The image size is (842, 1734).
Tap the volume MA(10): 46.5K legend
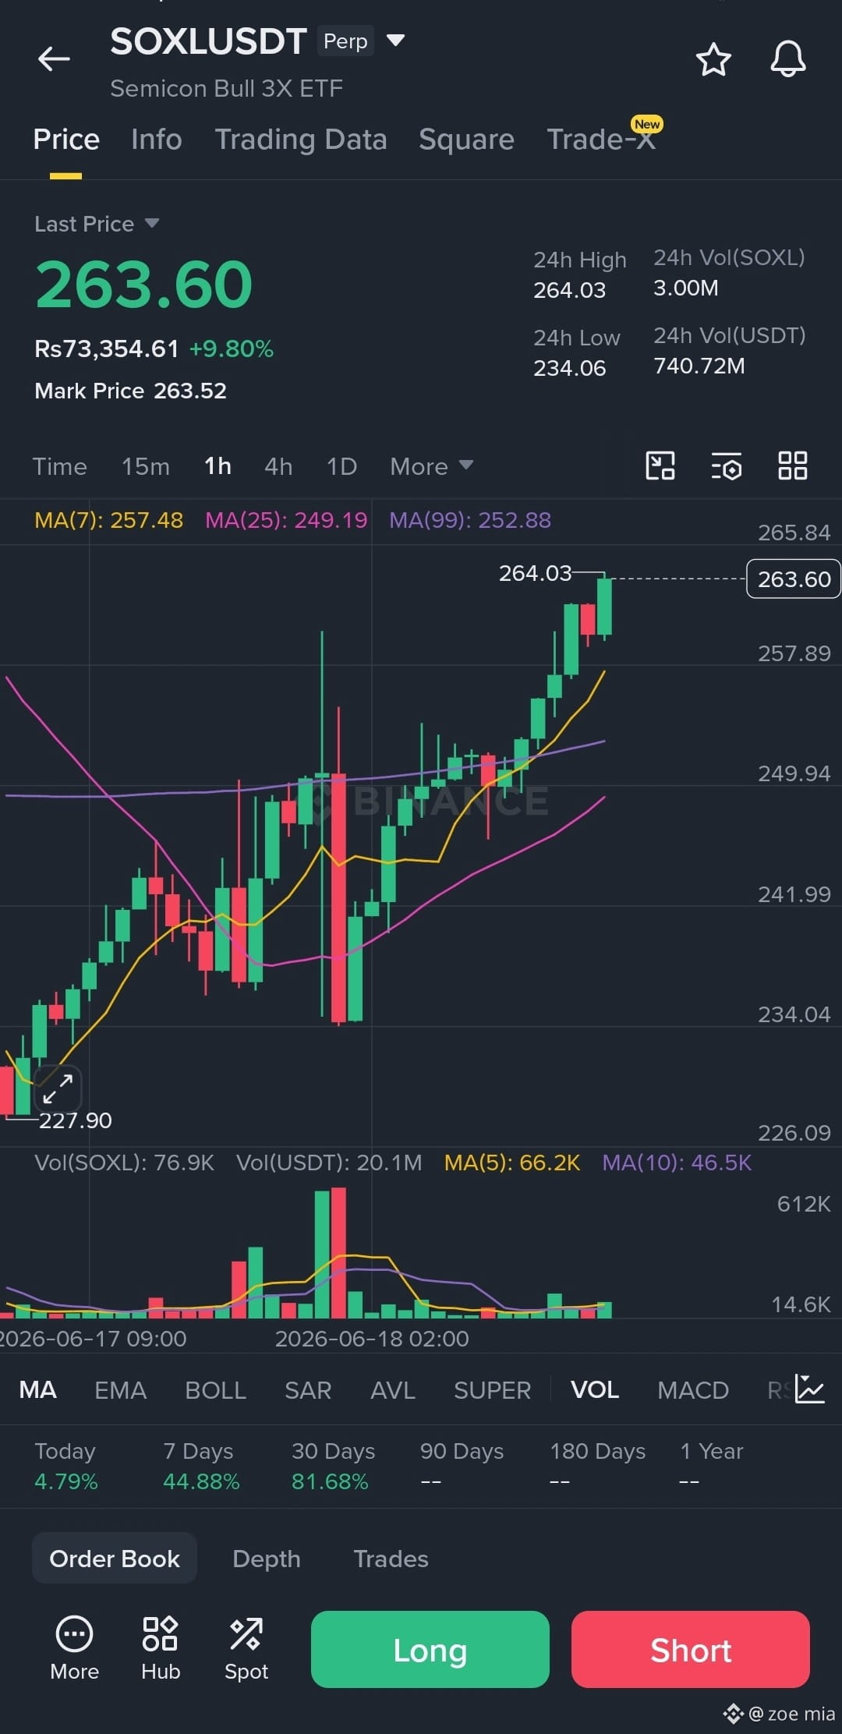[677, 1162]
